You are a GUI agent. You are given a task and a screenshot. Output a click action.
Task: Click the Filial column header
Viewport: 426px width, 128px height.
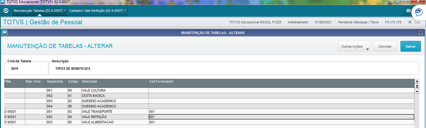point(14,83)
